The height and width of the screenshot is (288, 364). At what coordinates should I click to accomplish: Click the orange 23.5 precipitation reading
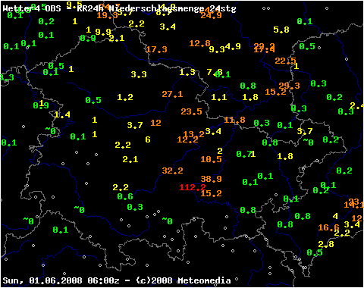tap(191, 111)
